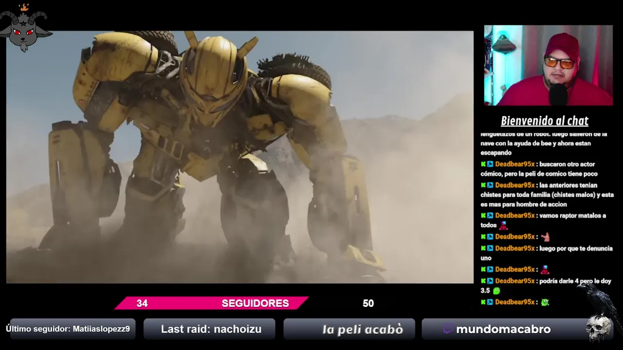The image size is (623, 350).
Task: Click the message text "podría darle 4 pero le doy"
Action: coord(575,281)
